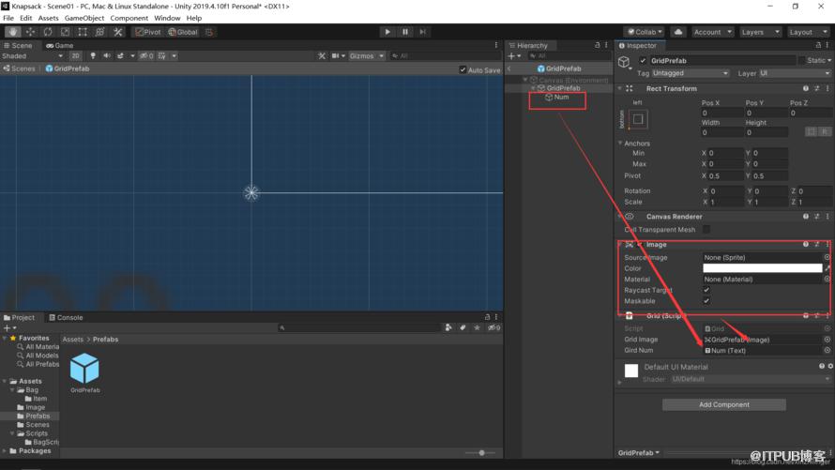
Task: Open anchor presets box in Rect Transform
Action: click(x=638, y=119)
